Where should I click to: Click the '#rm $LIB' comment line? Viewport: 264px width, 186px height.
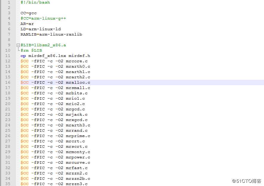31,50
